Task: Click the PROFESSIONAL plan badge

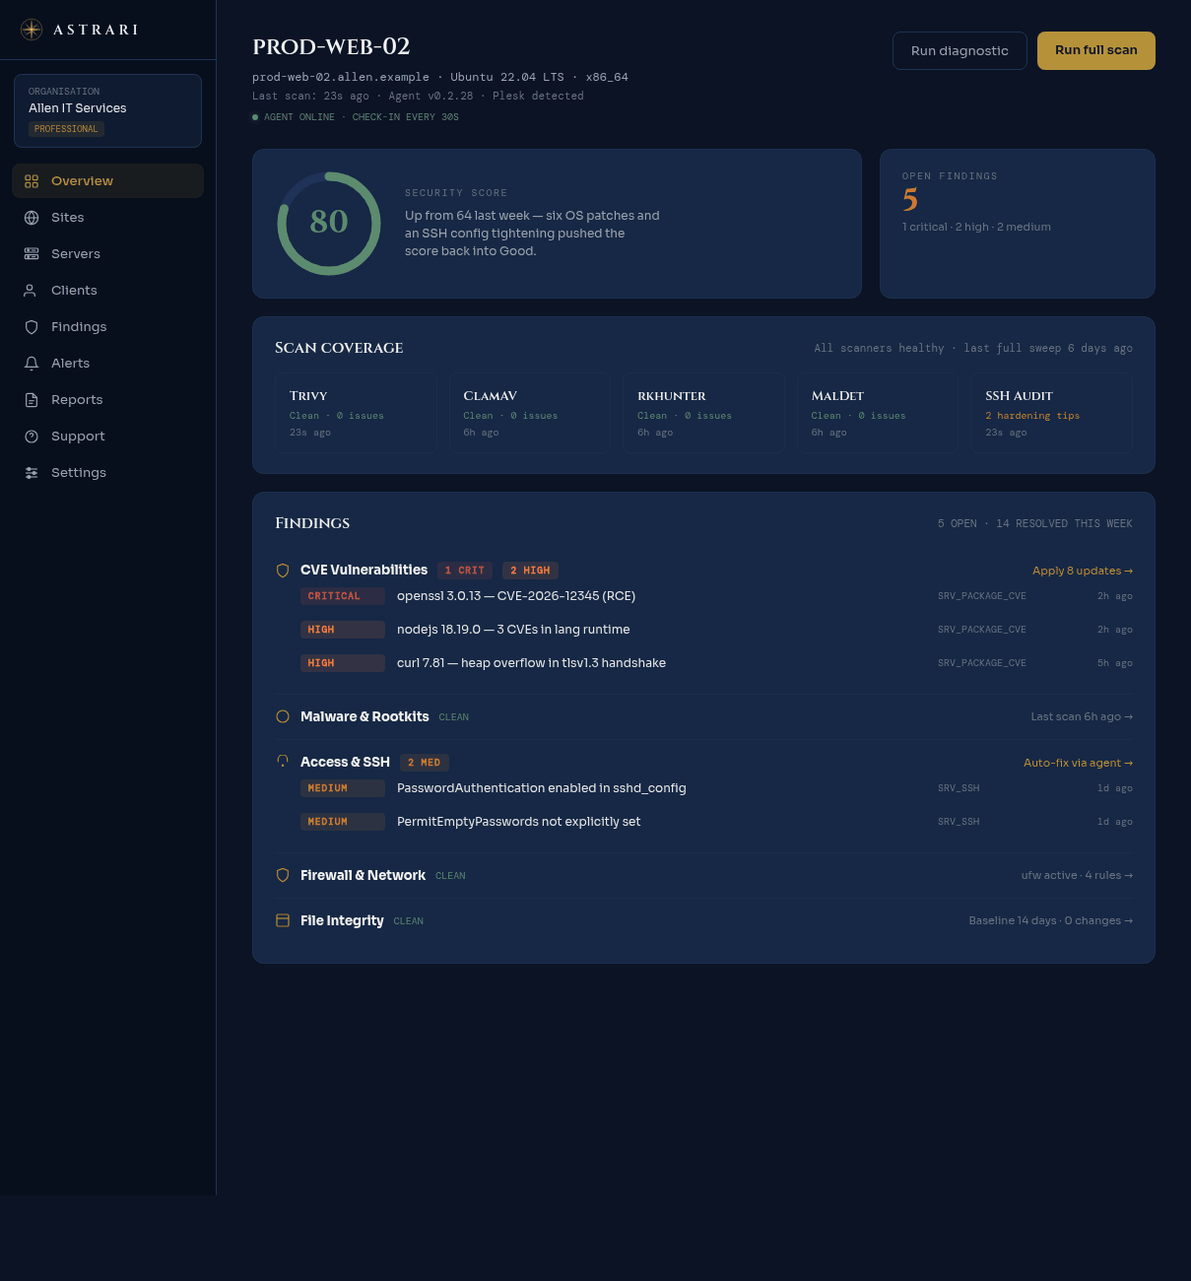Action: coord(66,129)
